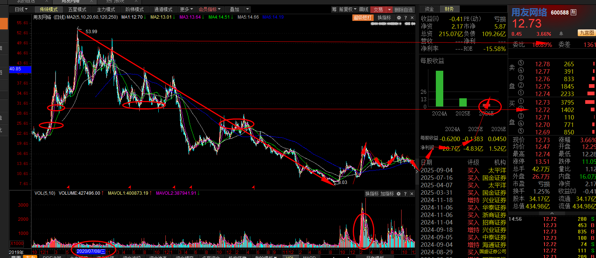The height and width of the screenshot is (258, 596).
Task: Switch to the 资金 tab
Action: [x=429, y=9]
